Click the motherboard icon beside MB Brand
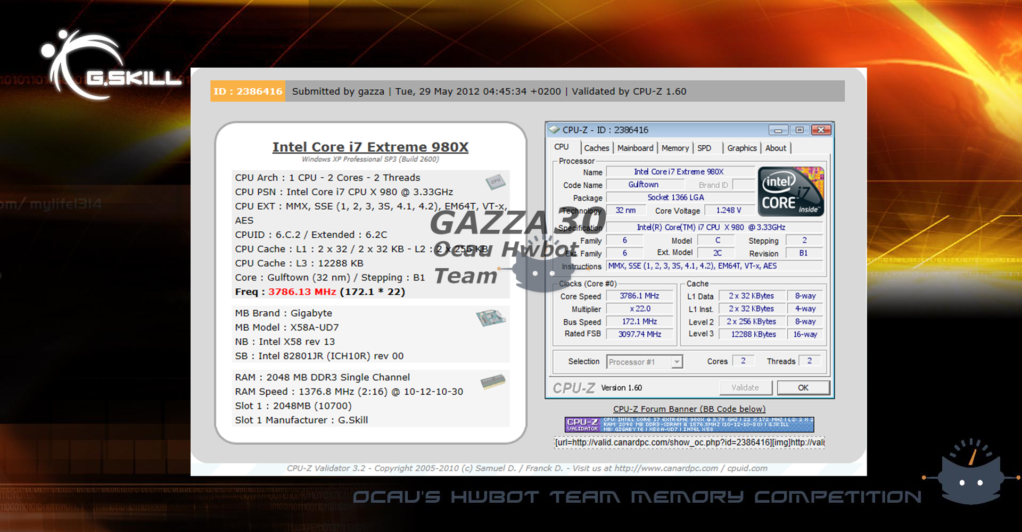Image resolution: width=1022 pixels, height=532 pixels. 490,318
